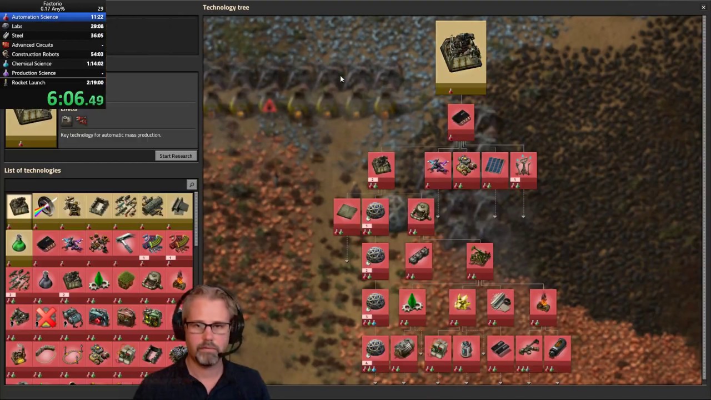Viewport: 711px width, 400px height.
Task: Click the dome technology node labeled 1
Action: pos(375,217)
